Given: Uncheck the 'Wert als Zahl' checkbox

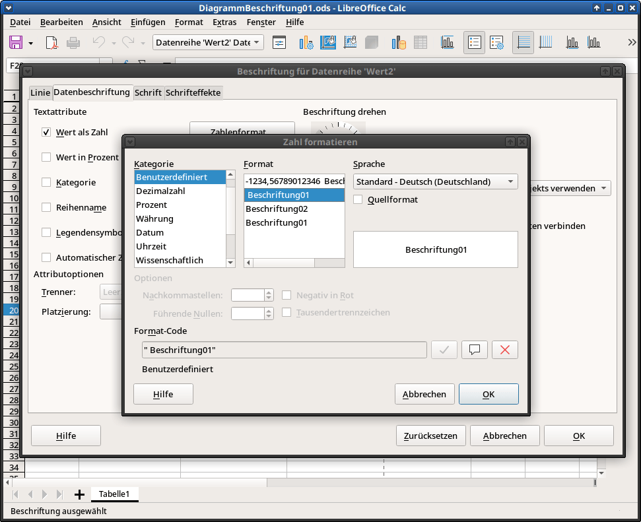Looking at the screenshot, I should pyautogui.click(x=46, y=132).
